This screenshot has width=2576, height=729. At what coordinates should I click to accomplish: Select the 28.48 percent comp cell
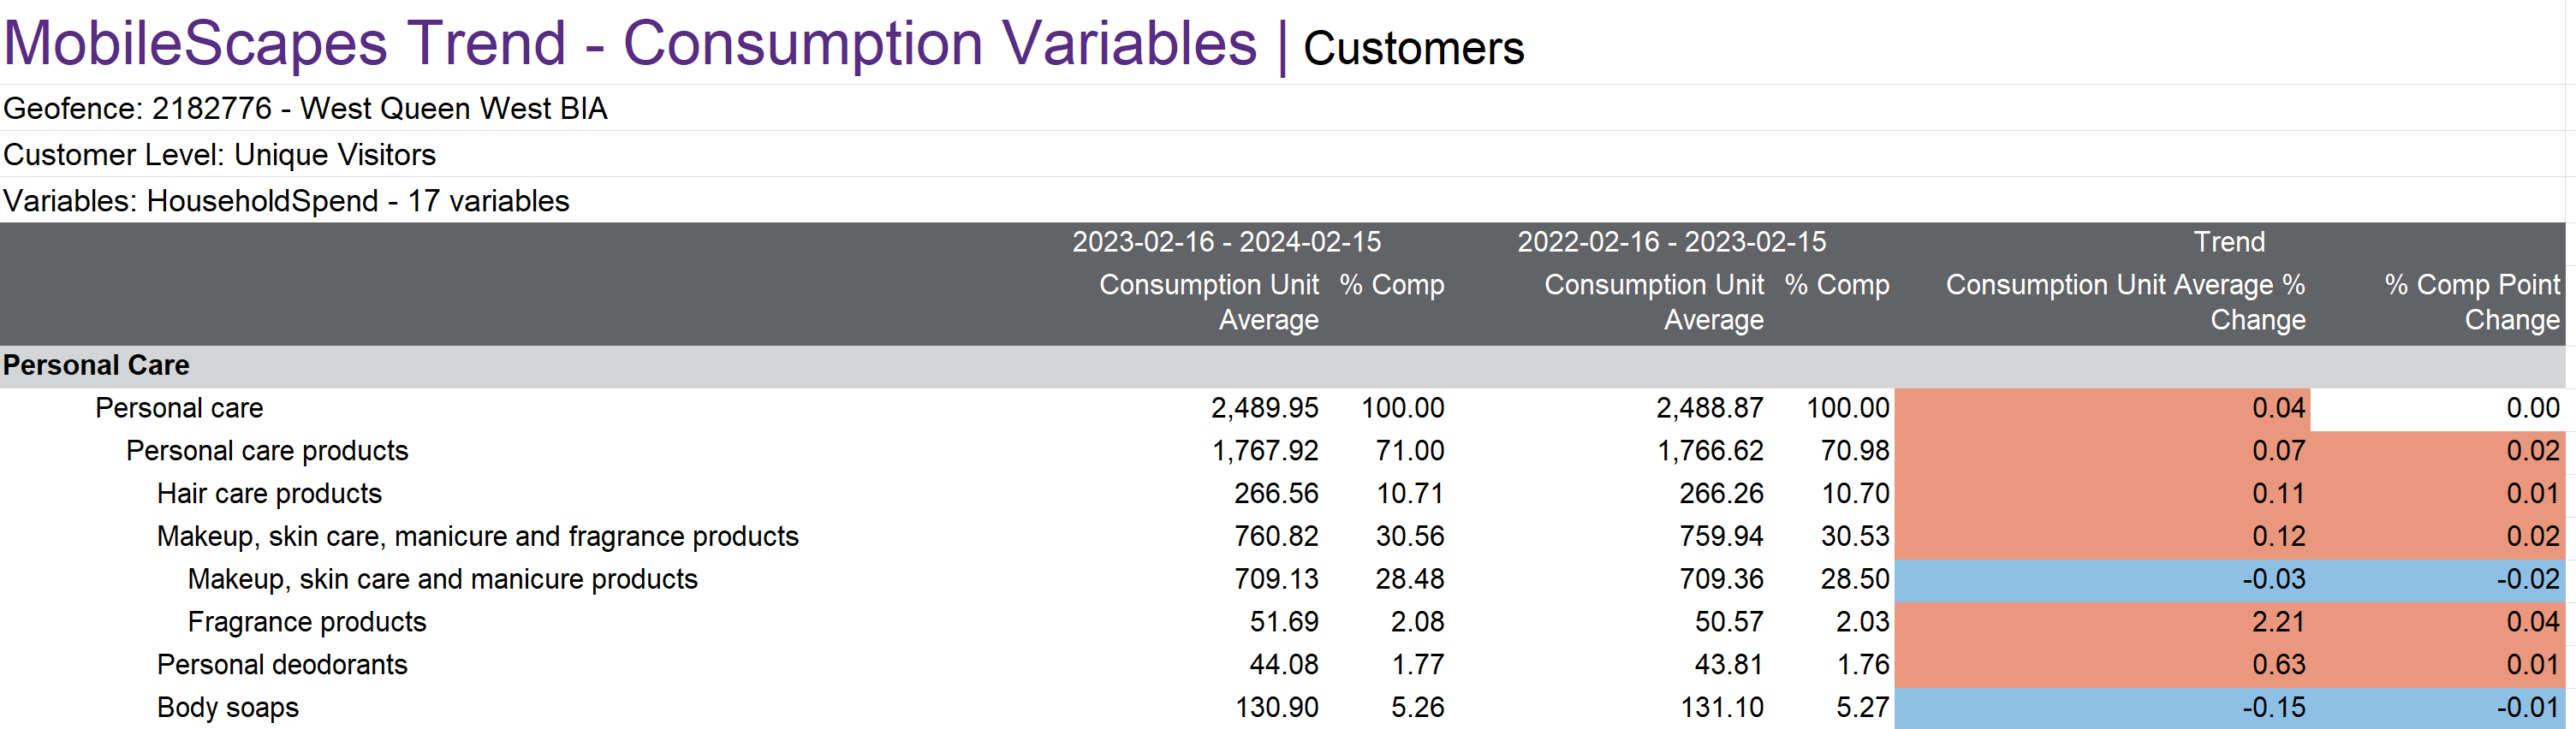click(x=1409, y=580)
